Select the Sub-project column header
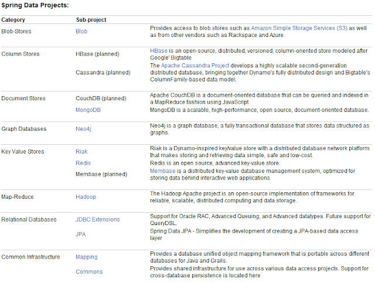This screenshot has height=282, width=375. (91, 20)
